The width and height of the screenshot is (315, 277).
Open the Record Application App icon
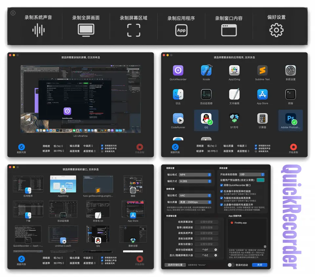point(181,30)
